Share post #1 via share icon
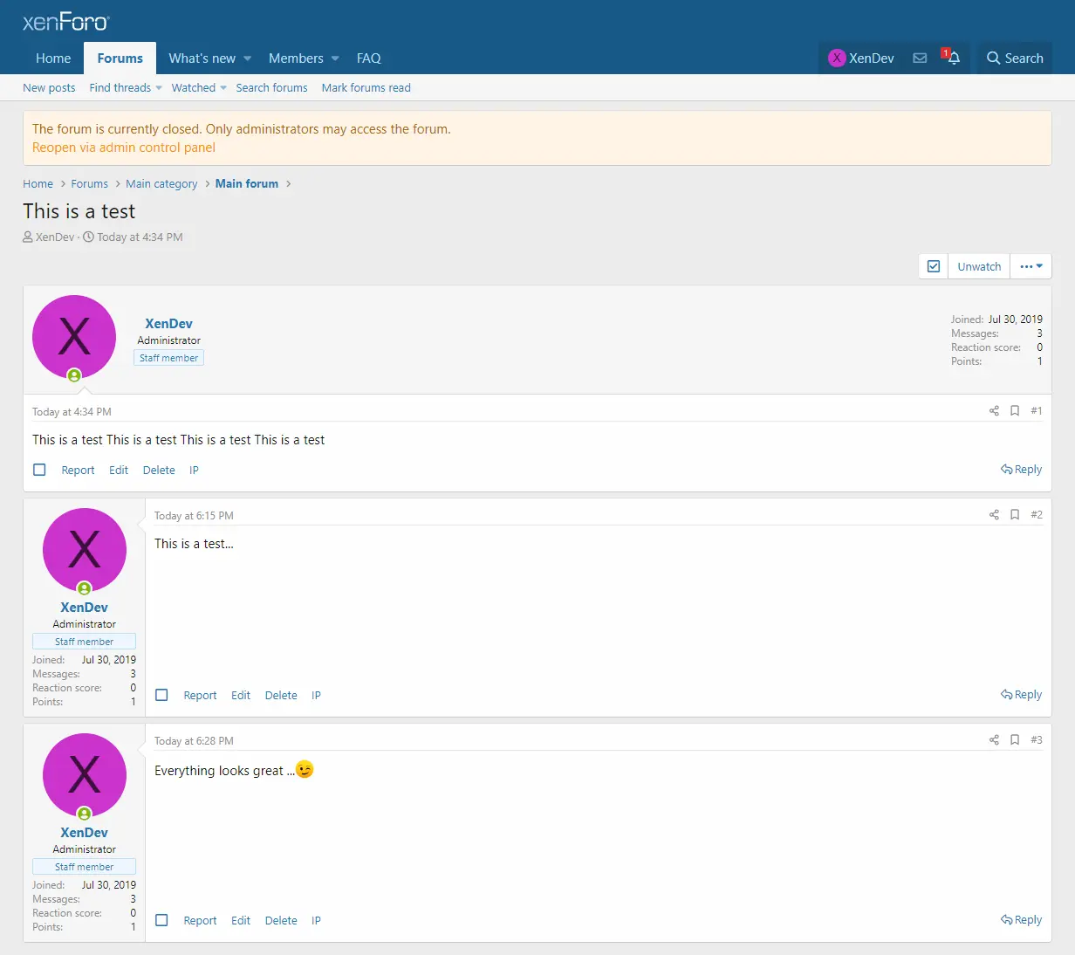 (x=994, y=411)
